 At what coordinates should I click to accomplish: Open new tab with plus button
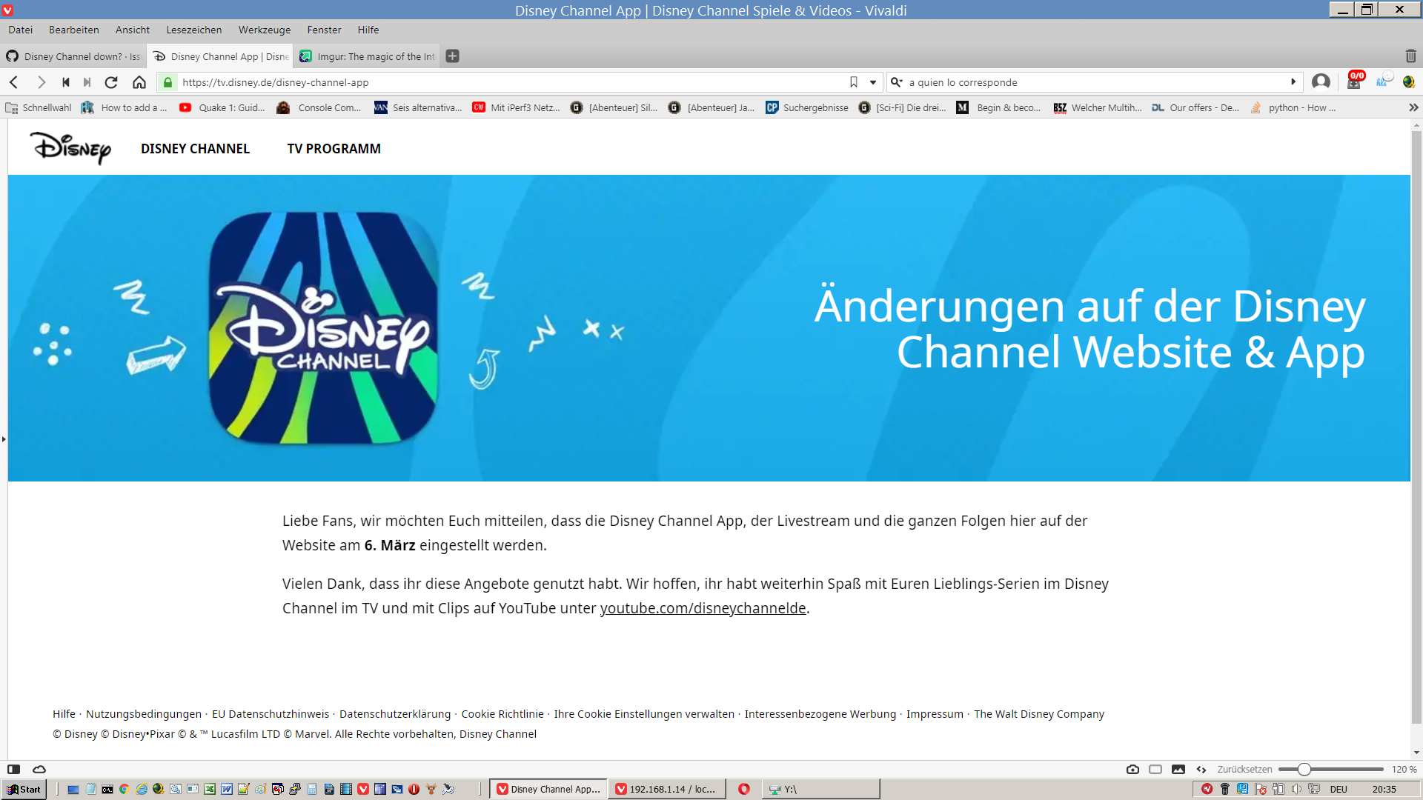pyautogui.click(x=453, y=56)
